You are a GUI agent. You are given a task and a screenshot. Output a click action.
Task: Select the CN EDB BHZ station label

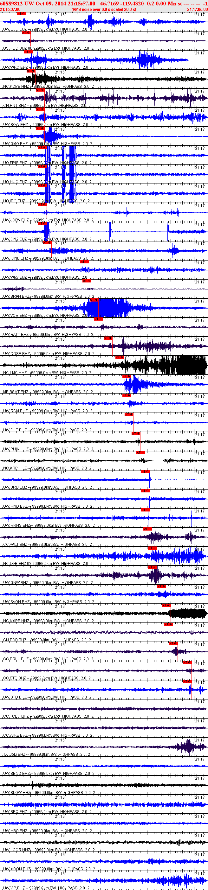[x=47, y=640]
